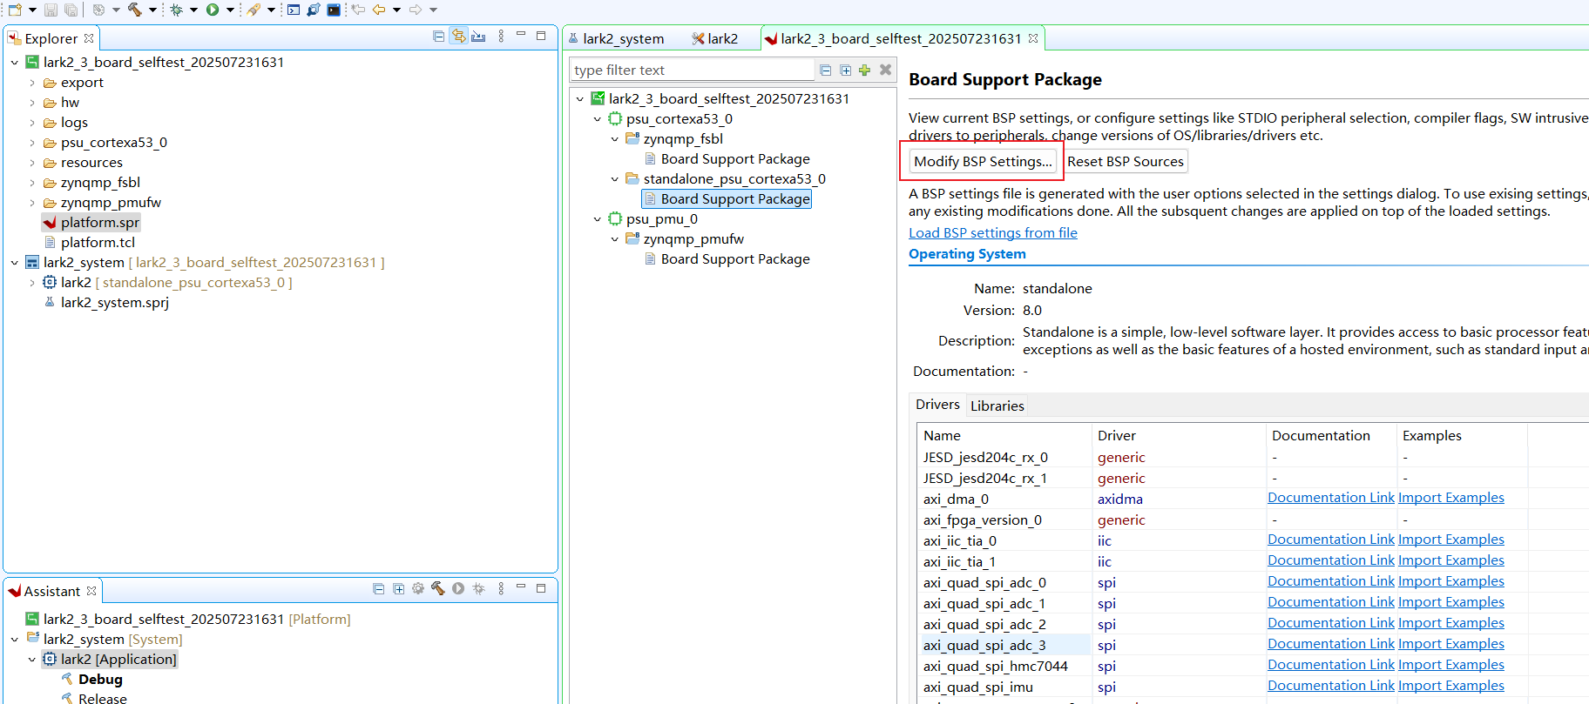Screen dimensions: 1589x704
Task: Click the green Run icon in main toolbar
Action: pyautogui.click(x=213, y=10)
